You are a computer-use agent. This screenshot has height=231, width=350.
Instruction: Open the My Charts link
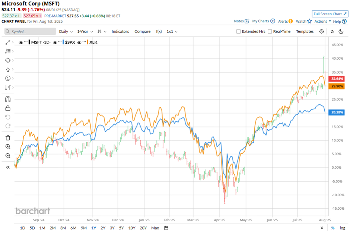(261, 21)
